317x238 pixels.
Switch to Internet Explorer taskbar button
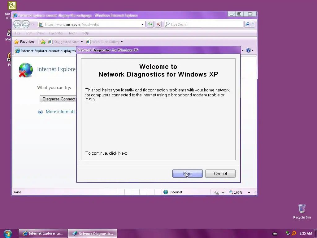[x=43, y=233]
